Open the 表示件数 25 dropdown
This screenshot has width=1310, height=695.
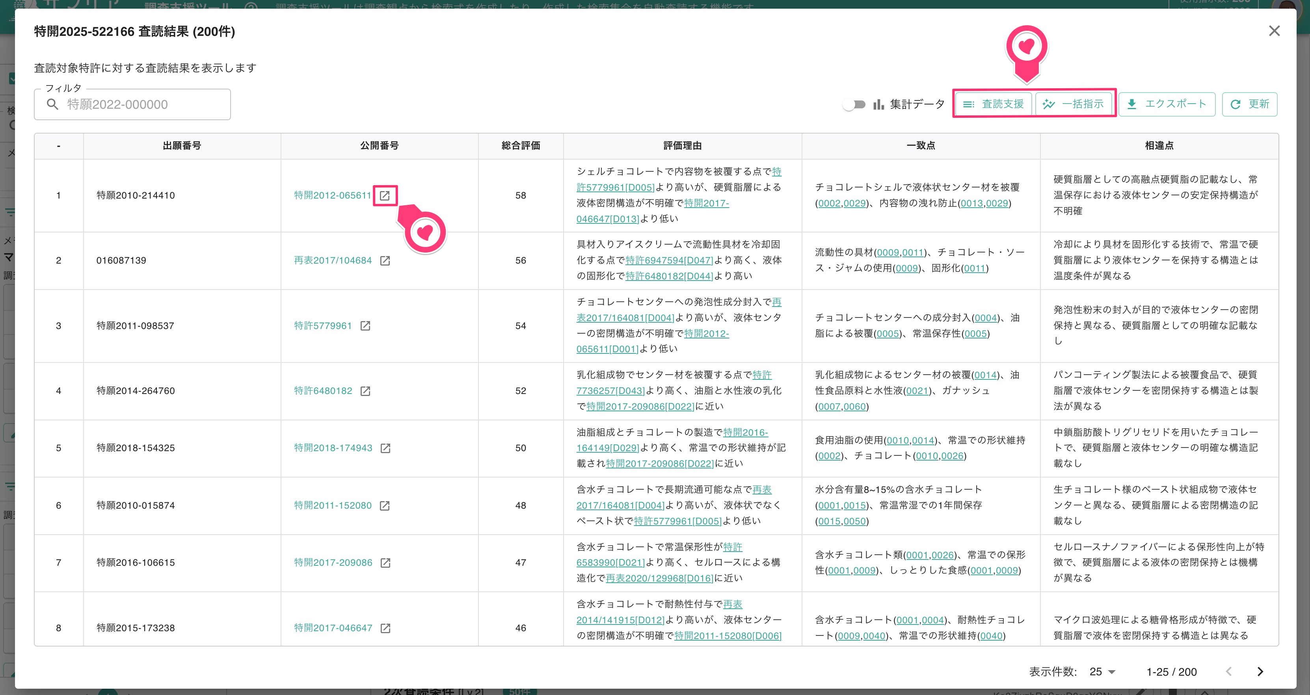coord(1103,672)
